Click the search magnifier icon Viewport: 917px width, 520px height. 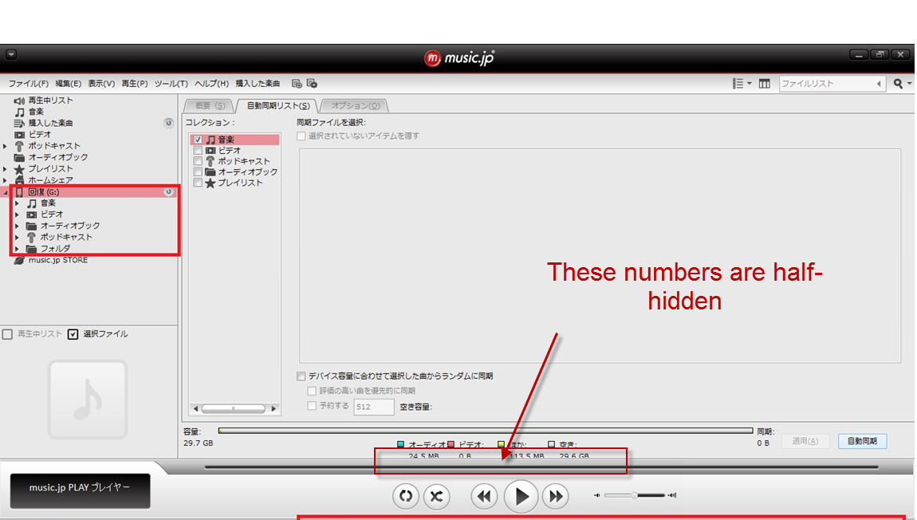tap(898, 84)
